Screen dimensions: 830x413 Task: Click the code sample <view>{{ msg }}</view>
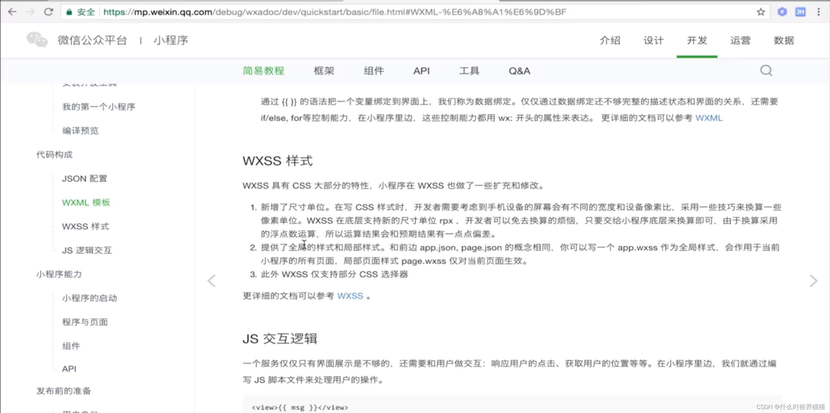click(300, 407)
